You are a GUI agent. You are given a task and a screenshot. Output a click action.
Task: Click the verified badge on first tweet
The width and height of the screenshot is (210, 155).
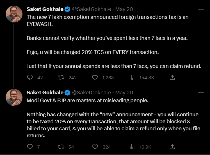pyautogui.click(x=68, y=9)
